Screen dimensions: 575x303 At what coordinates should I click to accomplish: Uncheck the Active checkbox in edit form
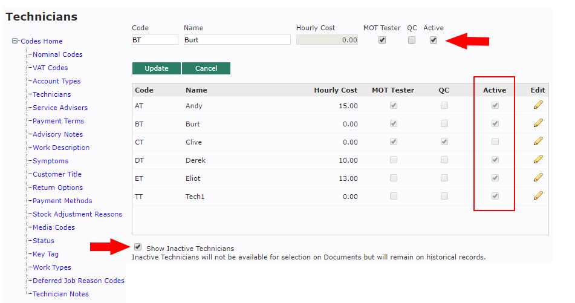click(x=433, y=41)
